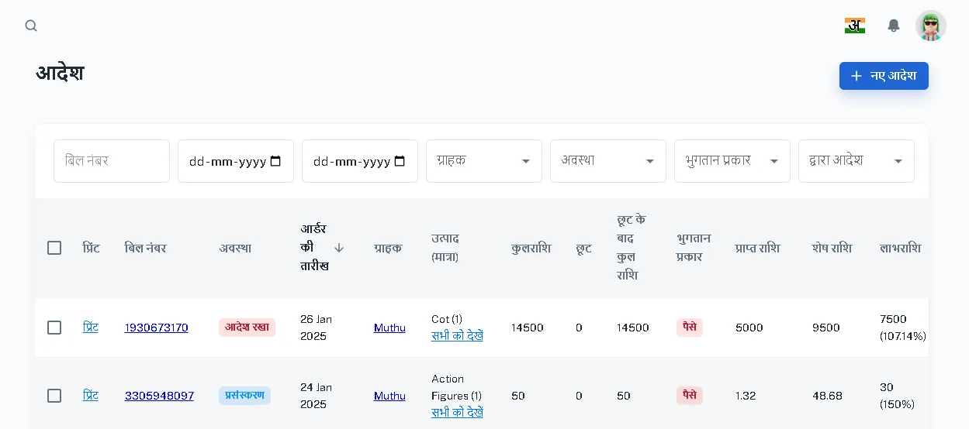Click the प्राप्त राशि column header

[757, 249]
